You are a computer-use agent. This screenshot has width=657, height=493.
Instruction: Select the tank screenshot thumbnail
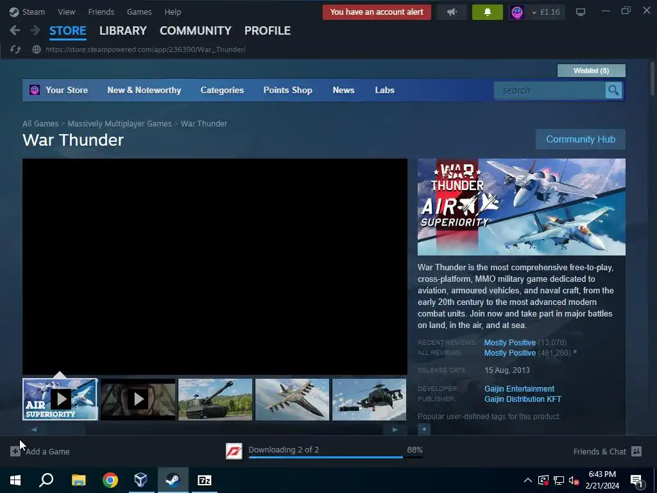[216, 399]
